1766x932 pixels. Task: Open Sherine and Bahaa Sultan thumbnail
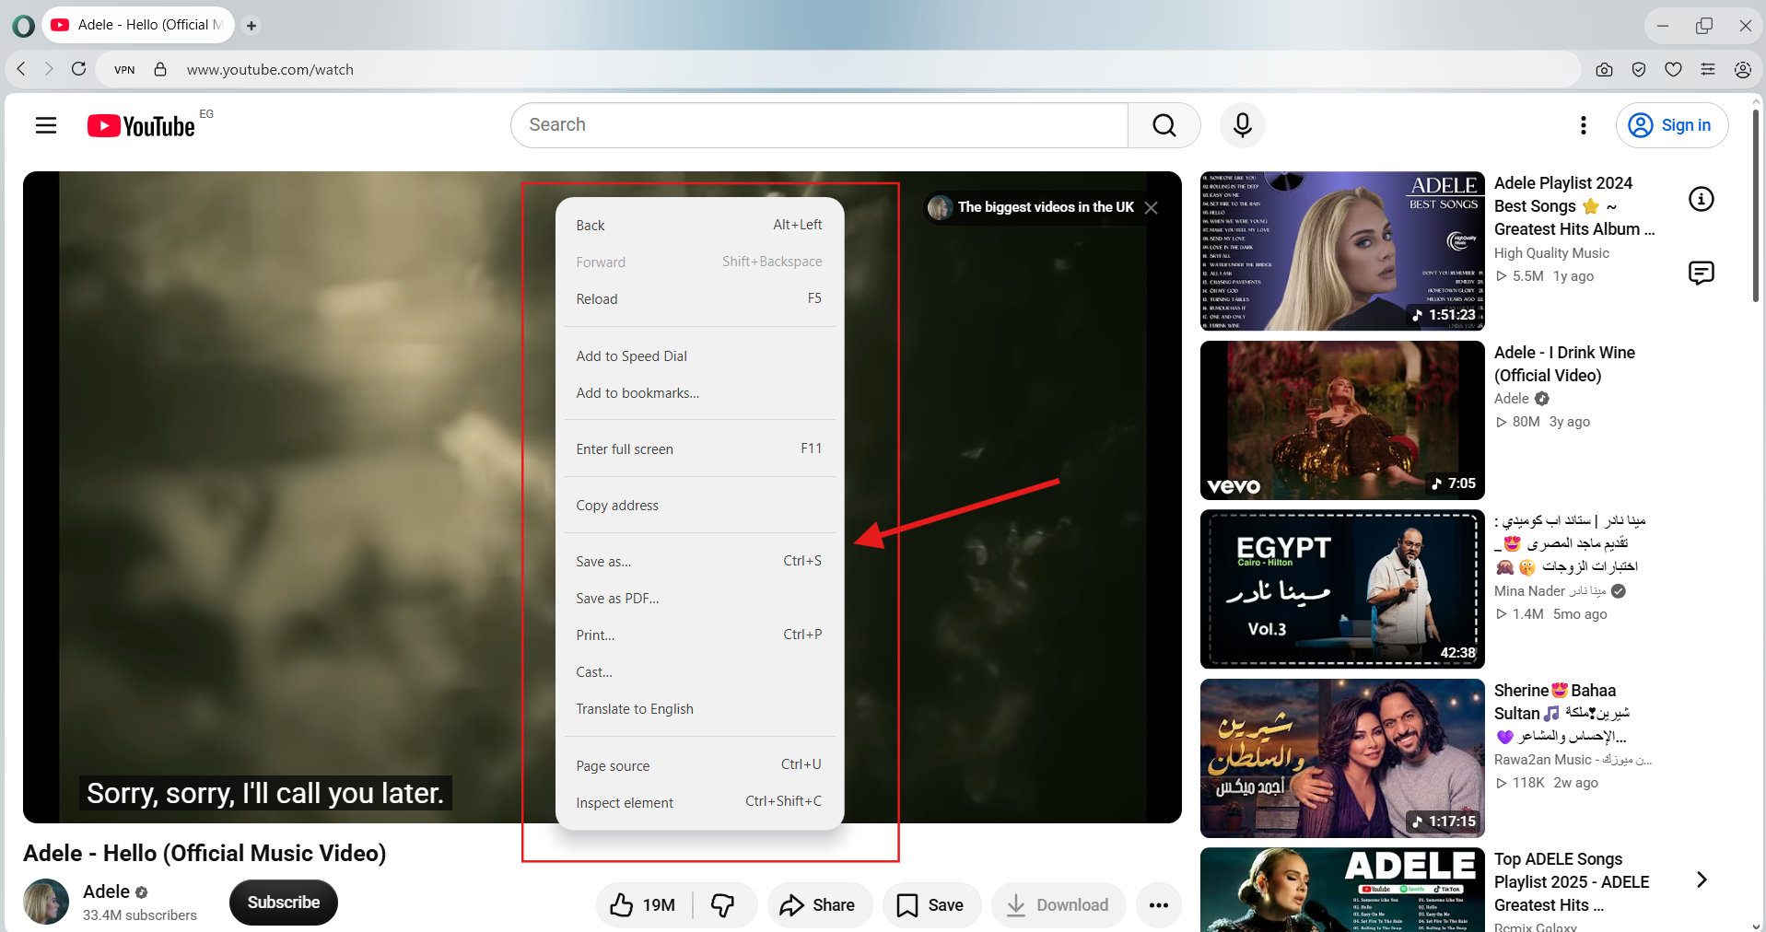point(1342,759)
